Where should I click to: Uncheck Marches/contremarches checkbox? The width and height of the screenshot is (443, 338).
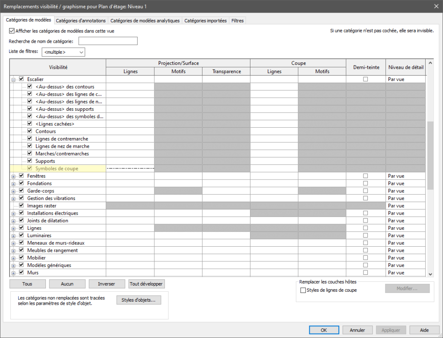click(29, 154)
